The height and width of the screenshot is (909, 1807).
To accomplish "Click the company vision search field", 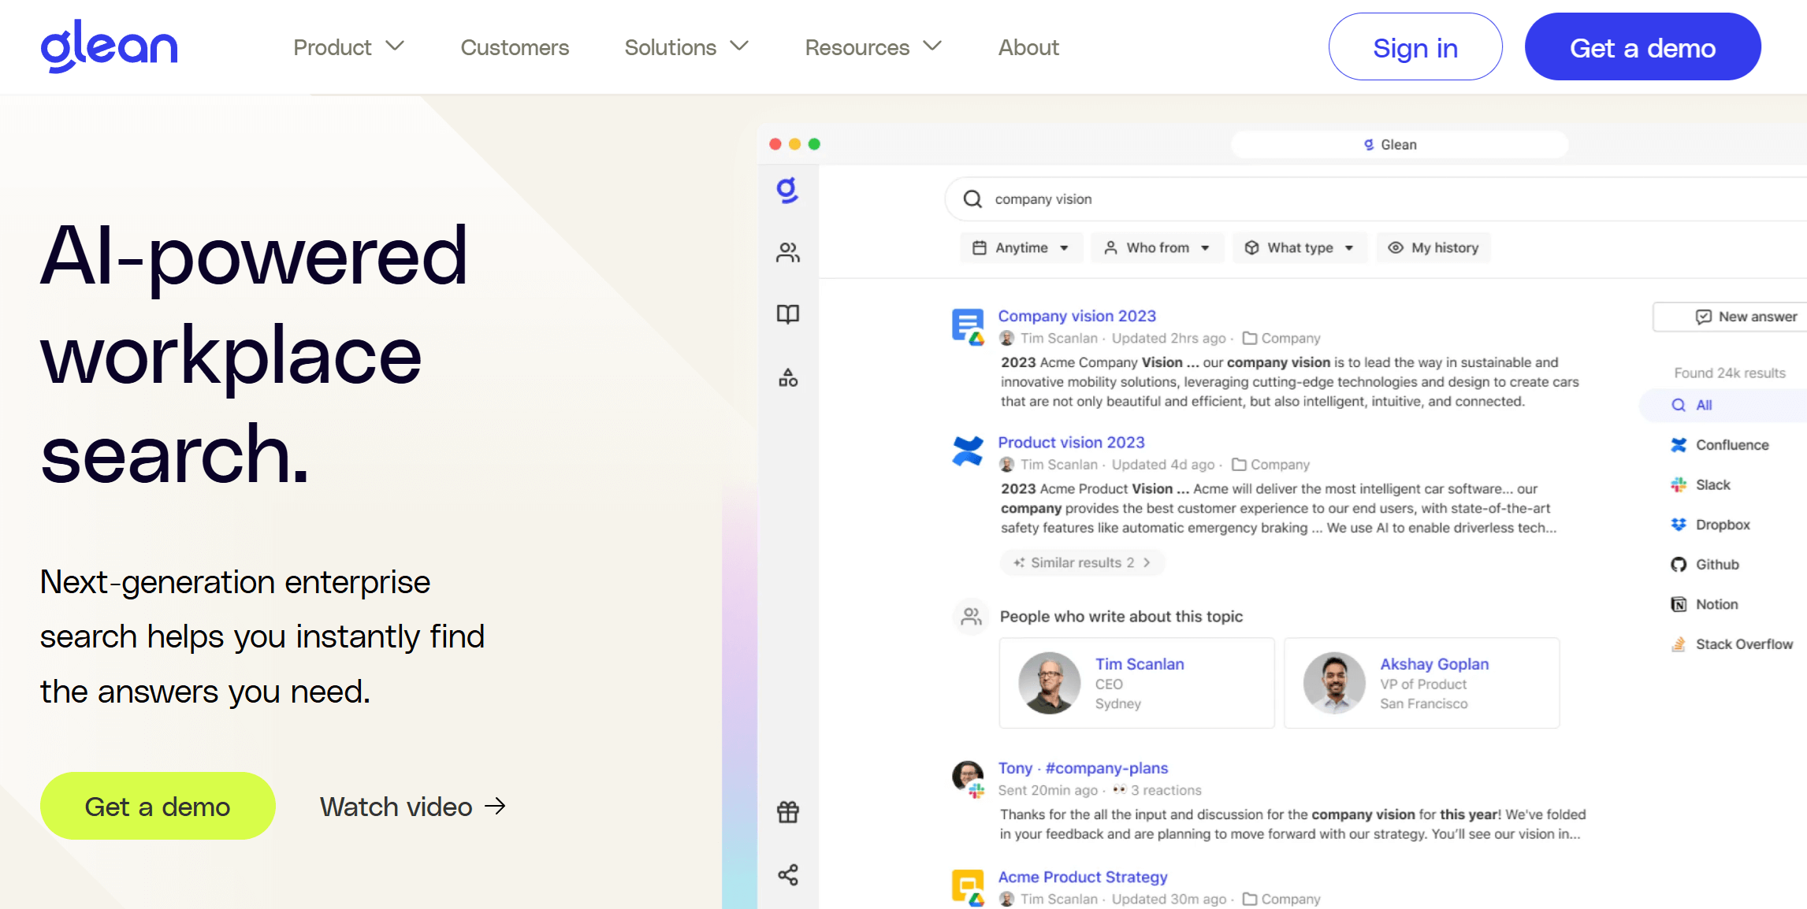I will [x=1375, y=198].
